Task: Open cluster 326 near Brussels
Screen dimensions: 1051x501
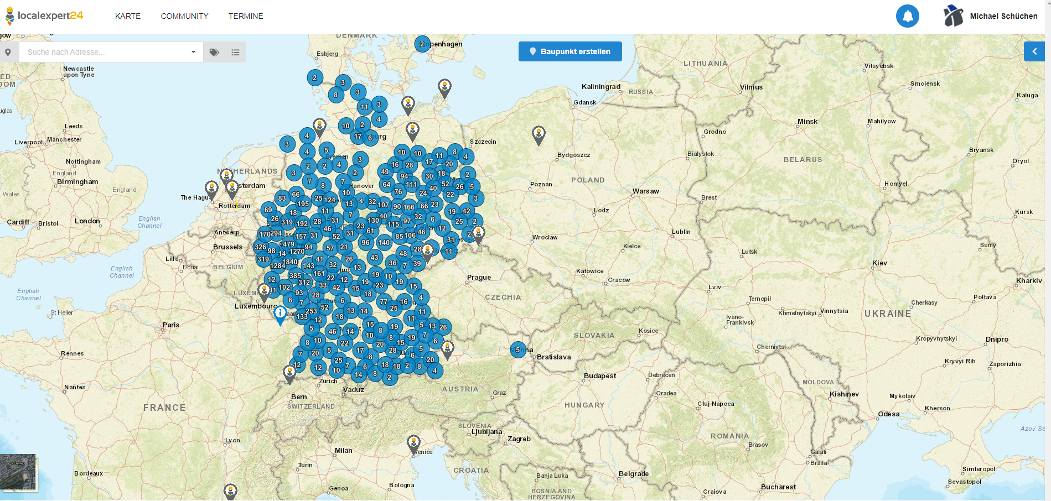Action: (260, 247)
